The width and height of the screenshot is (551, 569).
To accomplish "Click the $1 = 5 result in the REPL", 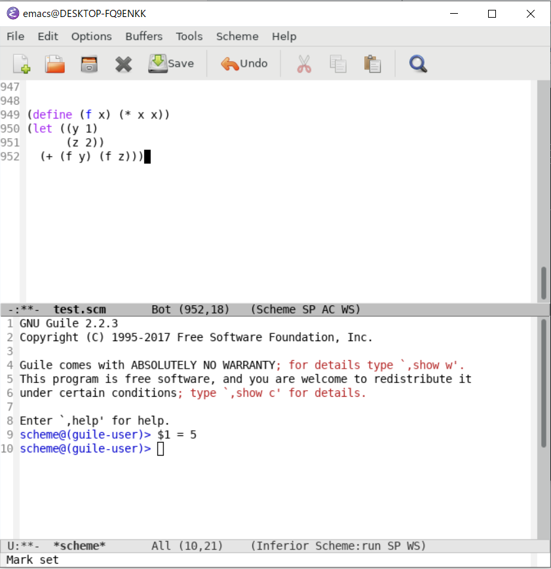I will [177, 435].
